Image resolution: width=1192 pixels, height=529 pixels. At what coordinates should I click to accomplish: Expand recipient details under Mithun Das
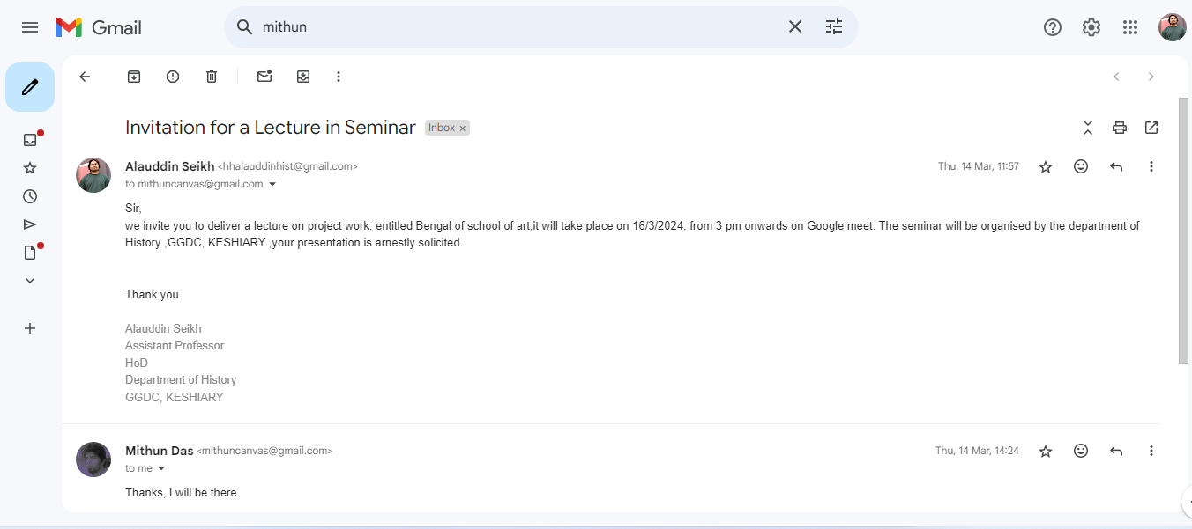pyautogui.click(x=161, y=468)
